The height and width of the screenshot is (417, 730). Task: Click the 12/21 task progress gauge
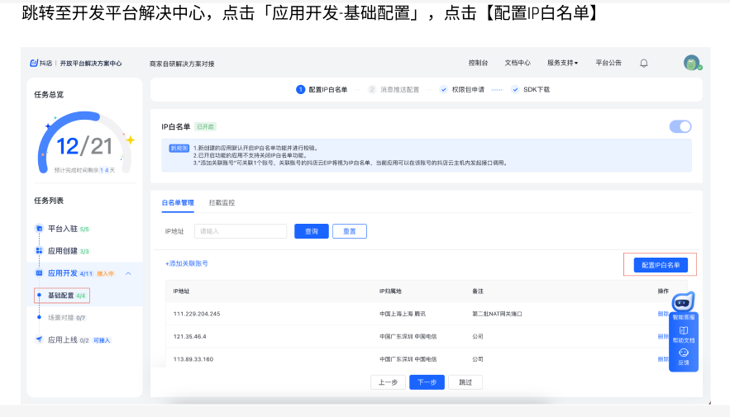tap(84, 145)
